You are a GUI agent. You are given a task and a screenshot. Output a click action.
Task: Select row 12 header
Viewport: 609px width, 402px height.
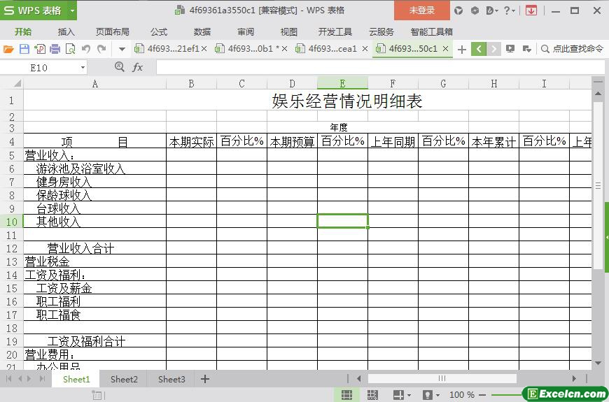(12, 248)
